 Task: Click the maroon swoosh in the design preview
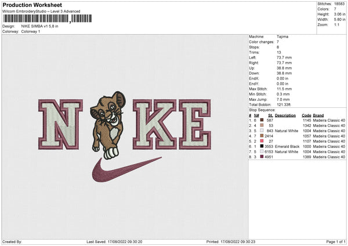[126, 169]
